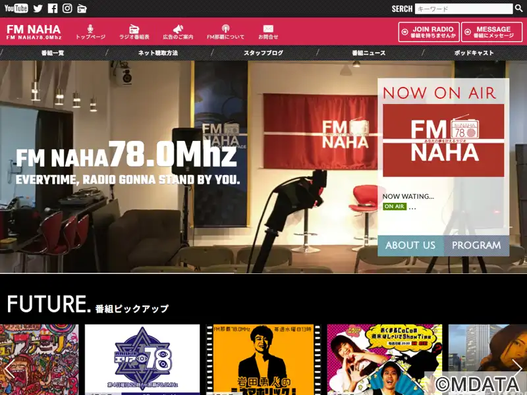Screen dimensions: 527x395
Task: Open the ABOUT US tab
Action: 410,246
